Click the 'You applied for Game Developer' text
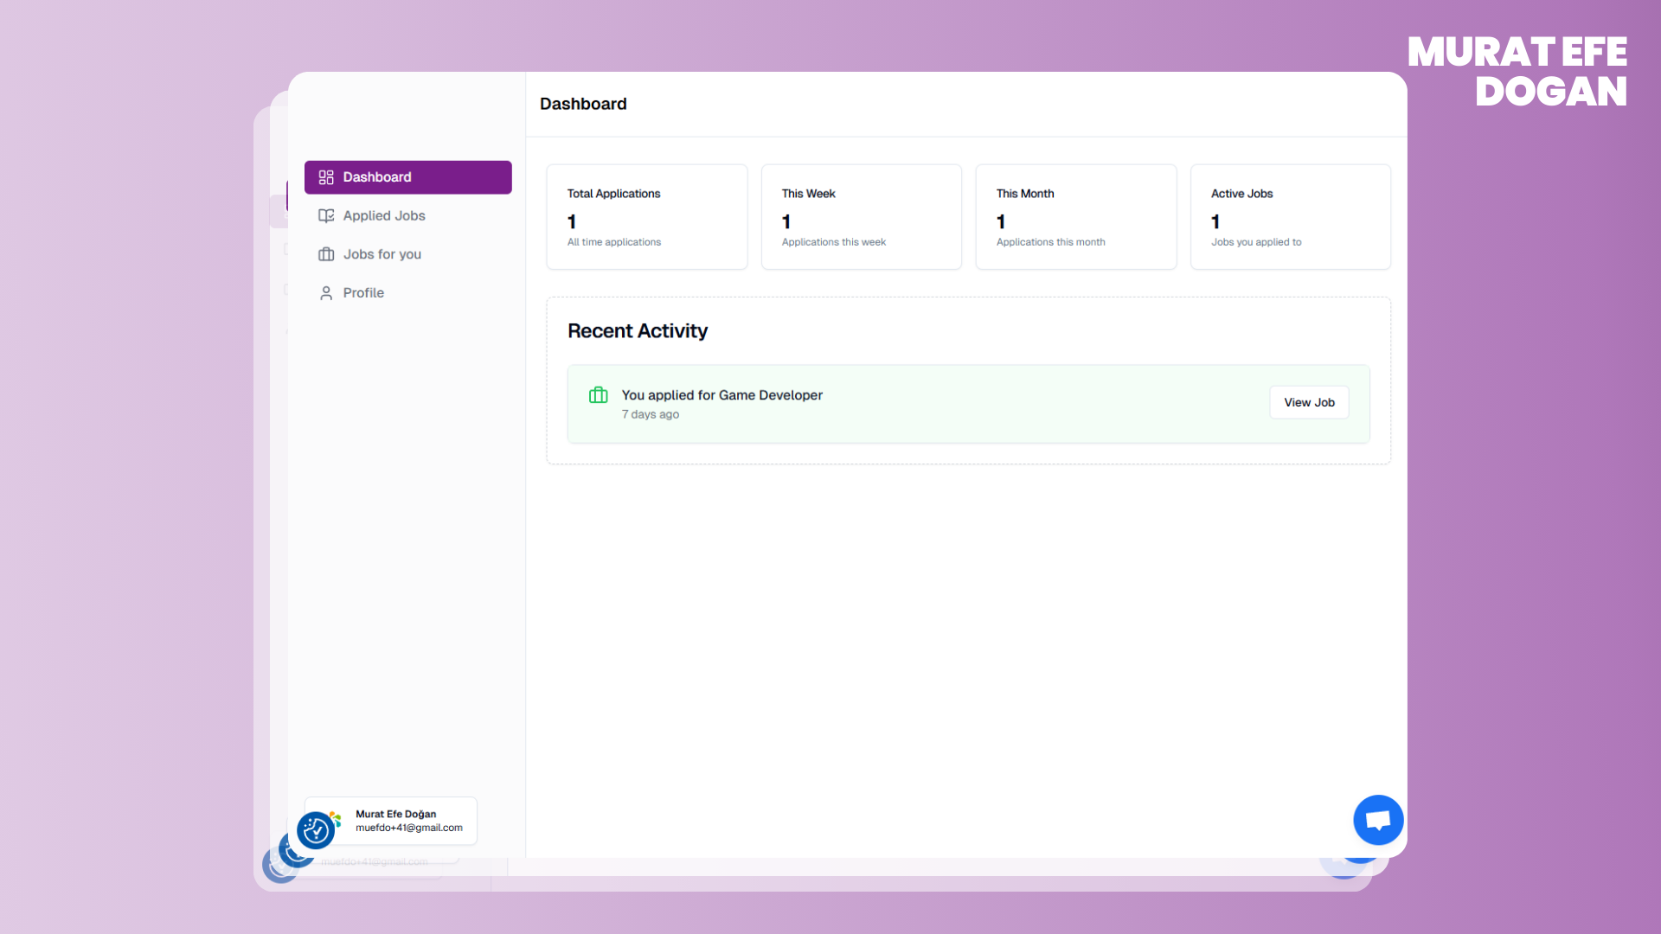1661x934 pixels. tap(721, 395)
